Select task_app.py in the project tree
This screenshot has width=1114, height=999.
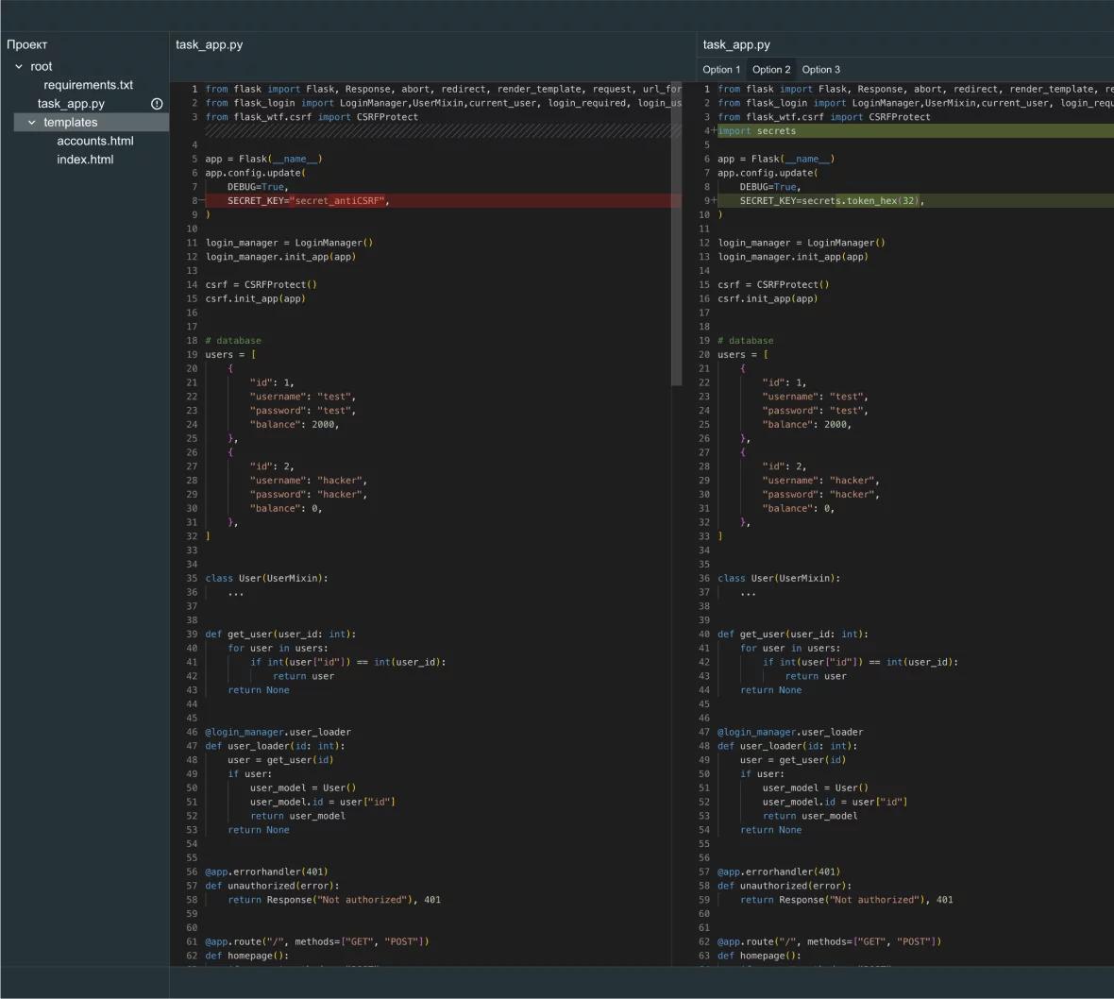71,104
